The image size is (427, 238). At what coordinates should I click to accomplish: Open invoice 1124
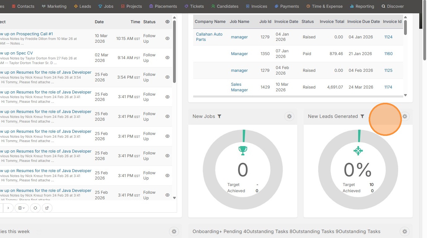coord(388,37)
